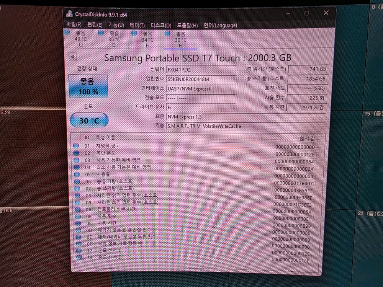Click the 30 °C temperature button
The height and width of the screenshot is (287, 383).
(89, 120)
